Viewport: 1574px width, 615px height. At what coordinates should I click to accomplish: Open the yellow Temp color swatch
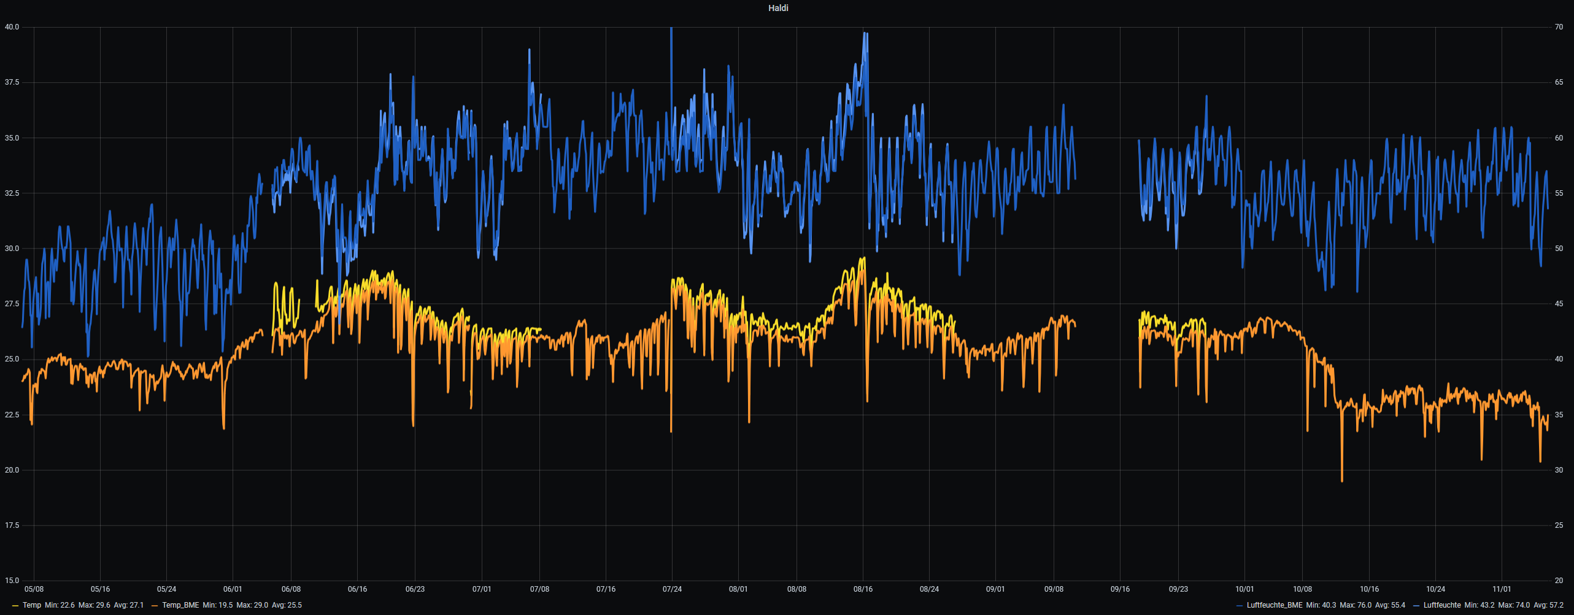point(15,606)
